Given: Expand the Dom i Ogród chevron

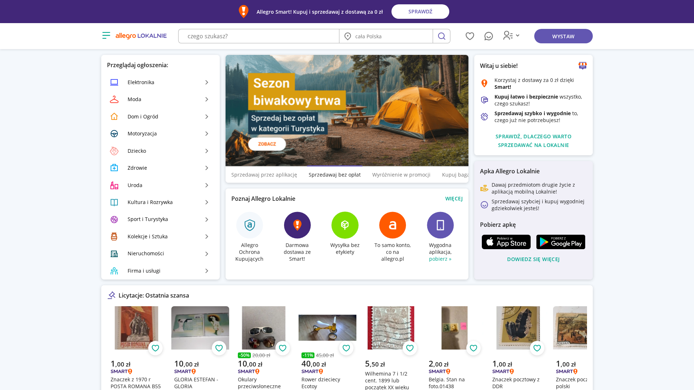Looking at the screenshot, I should (x=207, y=117).
